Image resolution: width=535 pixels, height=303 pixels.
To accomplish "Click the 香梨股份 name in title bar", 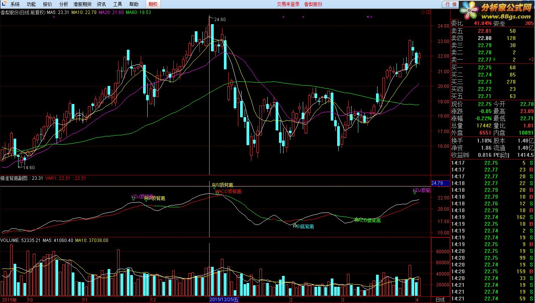I will [313, 4].
